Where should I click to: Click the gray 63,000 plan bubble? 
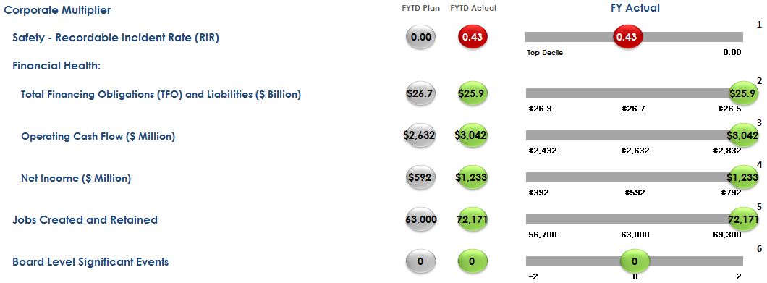coord(420,219)
